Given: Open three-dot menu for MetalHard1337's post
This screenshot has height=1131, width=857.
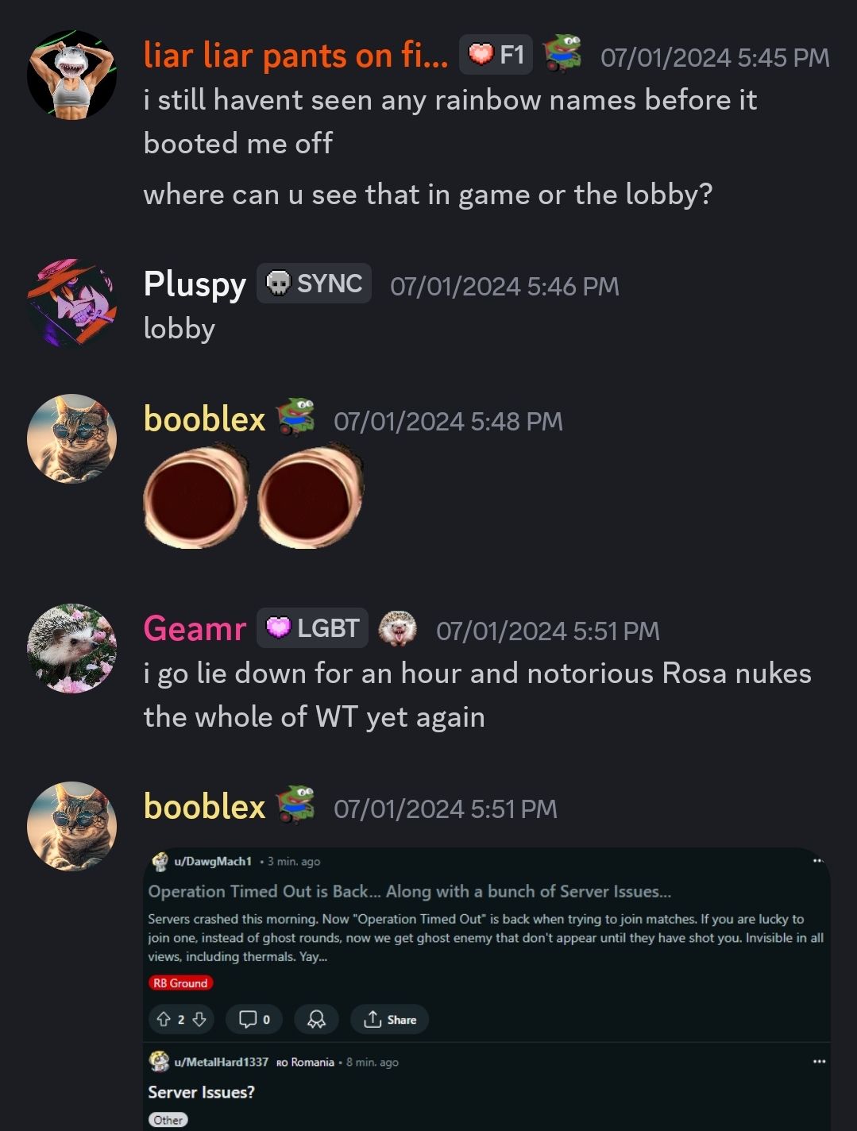Looking at the screenshot, I should (x=819, y=1062).
